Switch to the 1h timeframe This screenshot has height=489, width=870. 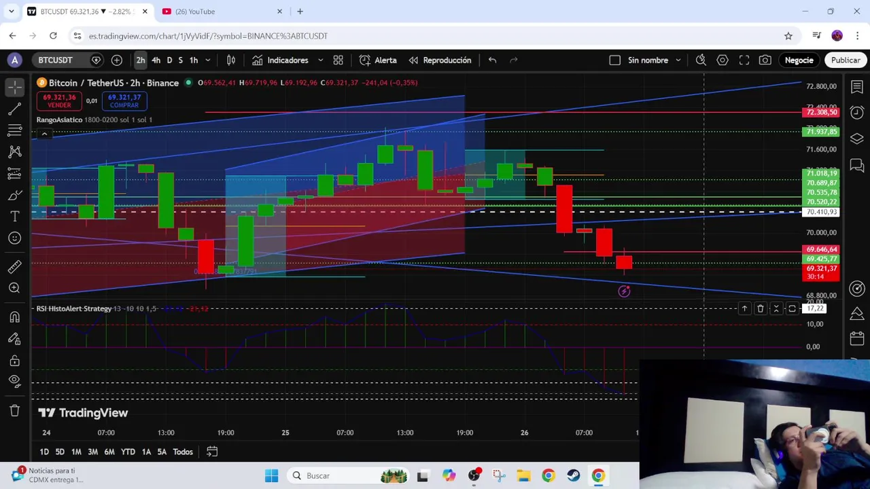coord(194,60)
